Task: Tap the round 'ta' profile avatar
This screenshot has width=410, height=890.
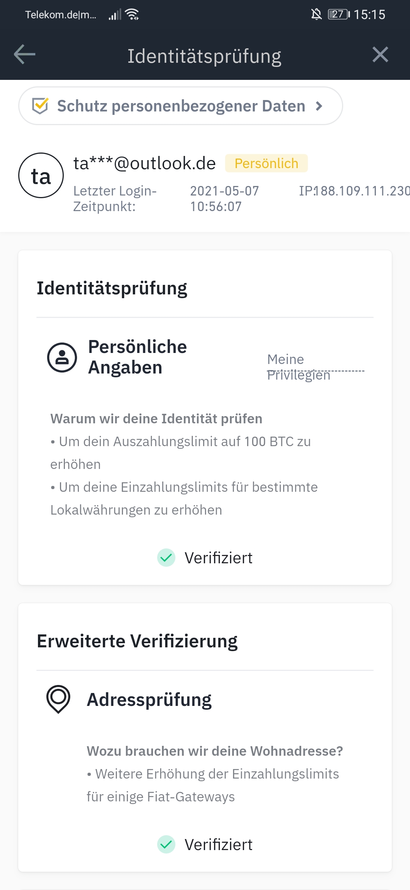Action: point(41,175)
